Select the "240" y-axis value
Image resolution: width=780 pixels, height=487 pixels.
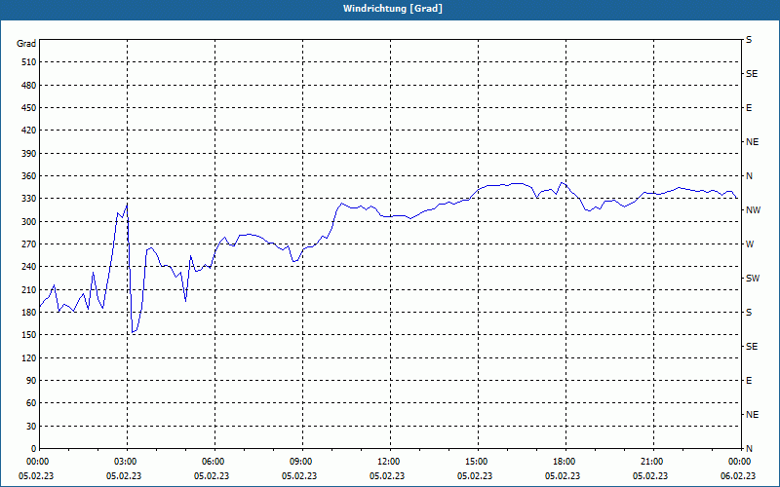[29, 267]
